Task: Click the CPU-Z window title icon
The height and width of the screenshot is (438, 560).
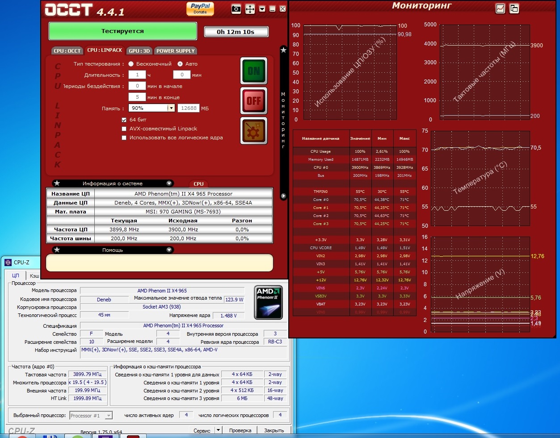Action: [8, 263]
